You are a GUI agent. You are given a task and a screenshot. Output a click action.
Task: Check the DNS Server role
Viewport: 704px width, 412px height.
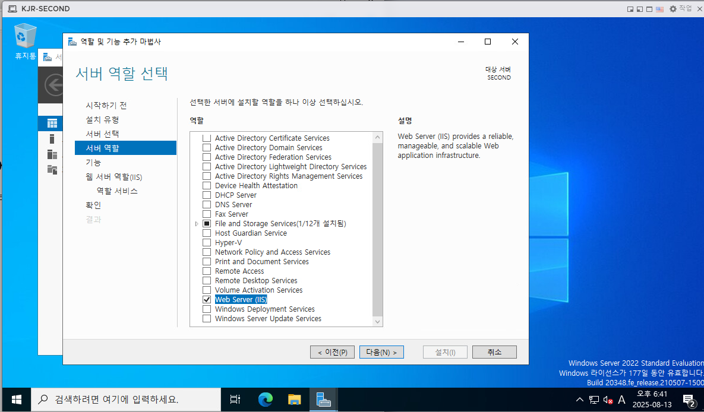207,205
